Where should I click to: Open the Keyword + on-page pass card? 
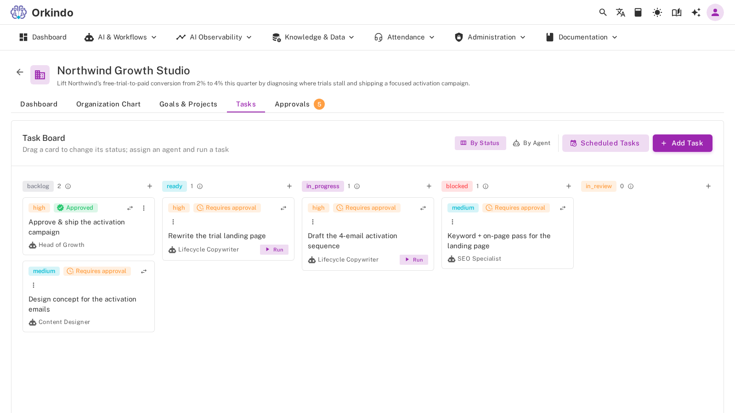[x=508, y=233]
